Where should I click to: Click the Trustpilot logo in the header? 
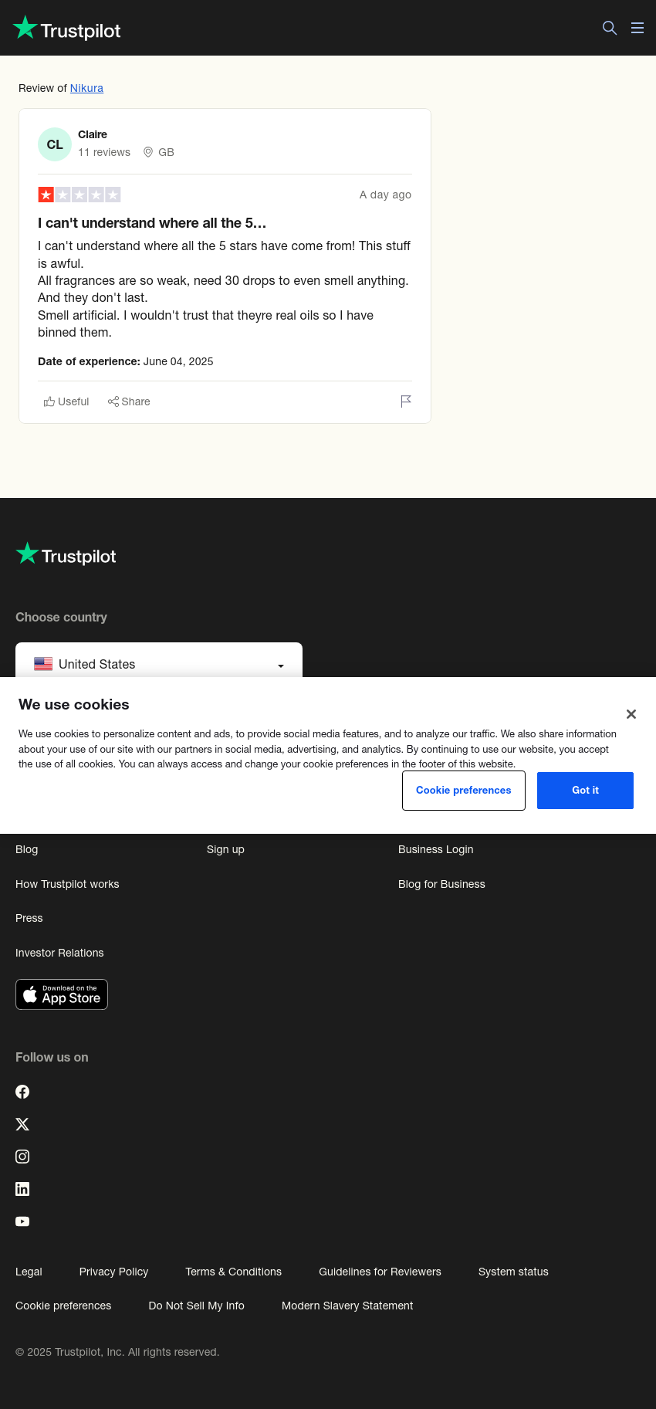(x=67, y=29)
